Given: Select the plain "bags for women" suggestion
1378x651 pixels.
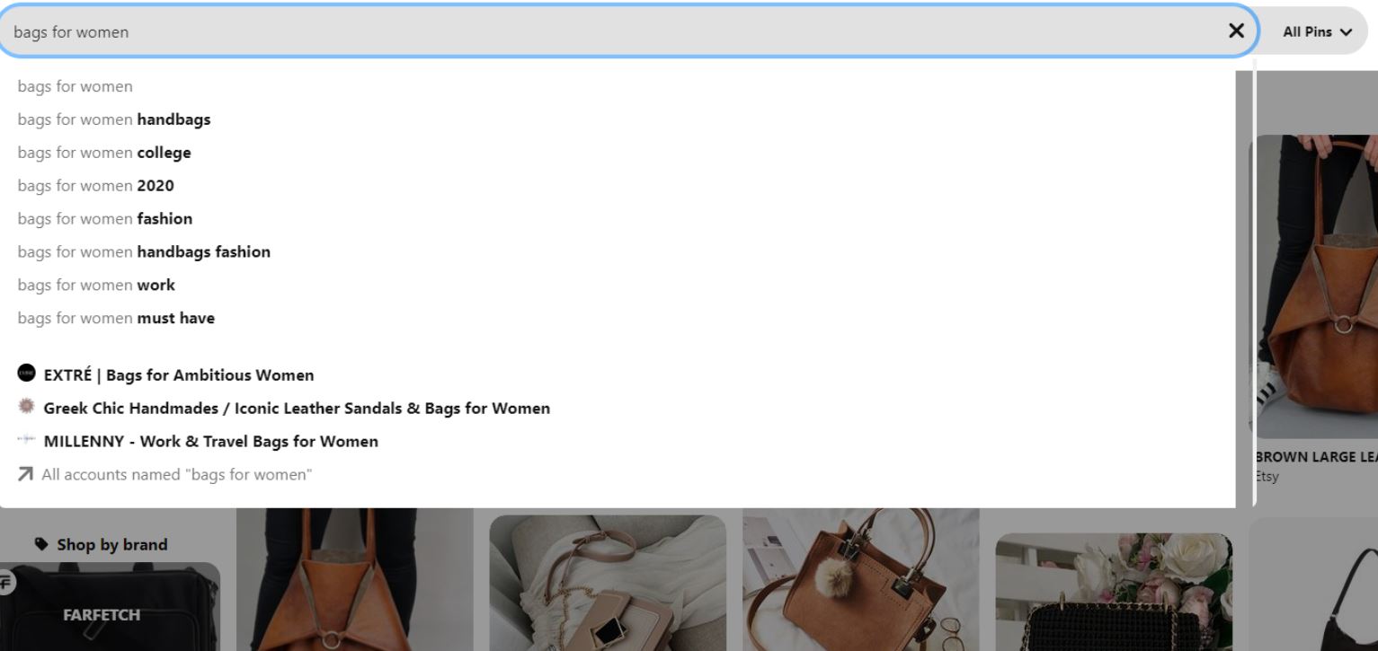Looking at the screenshot, I should click(75, 86).
